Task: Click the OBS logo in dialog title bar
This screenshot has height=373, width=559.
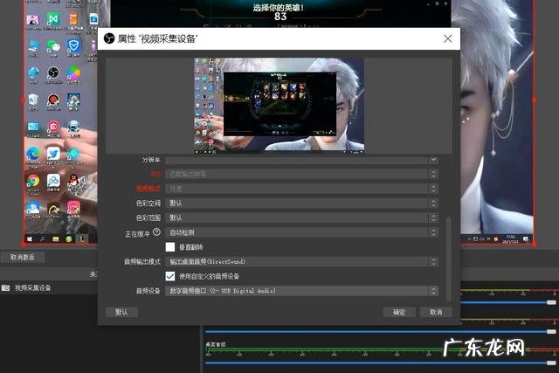Action: click(x=109, y=38)
